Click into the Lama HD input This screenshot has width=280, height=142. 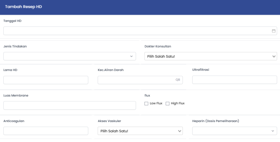(46, 80)
